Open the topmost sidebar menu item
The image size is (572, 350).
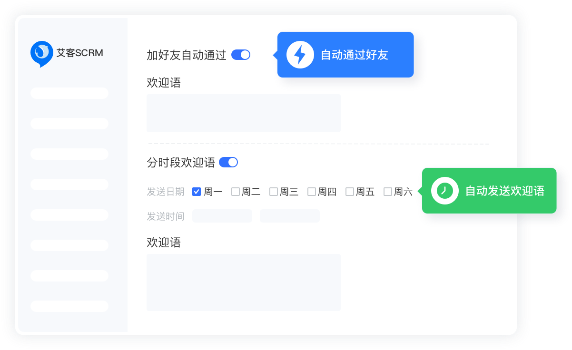[69, 93]
